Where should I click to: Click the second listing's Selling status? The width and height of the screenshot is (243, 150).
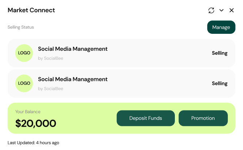pos(220,83)
